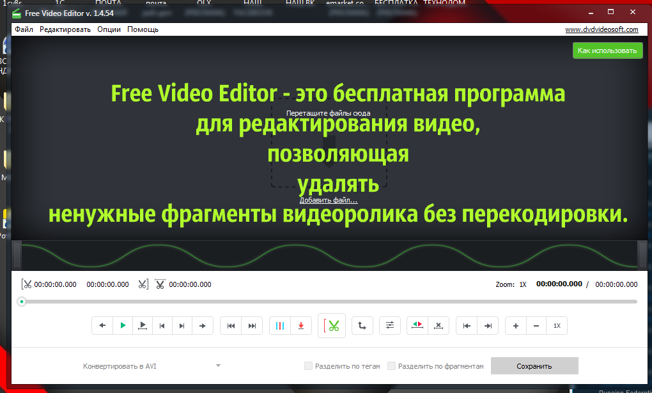Image resolution: width=652 pixels, height=393 pixels.
Task: Click the cut-out scissors icon before third timecode
Action: (160, 284)
